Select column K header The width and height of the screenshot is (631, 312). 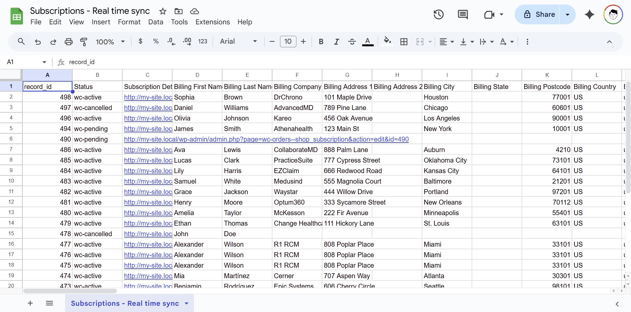pyautogui.click(x=547, y=75)
